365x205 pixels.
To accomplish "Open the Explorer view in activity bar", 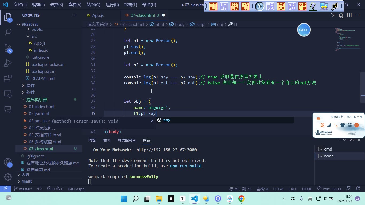I will (x=8, y=18).
